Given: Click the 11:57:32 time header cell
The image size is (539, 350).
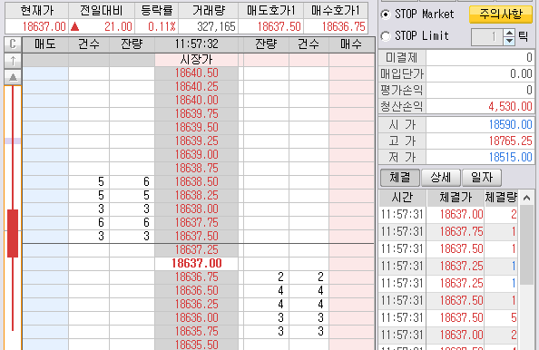Looking at the screenshot, I should click(196, 44).
